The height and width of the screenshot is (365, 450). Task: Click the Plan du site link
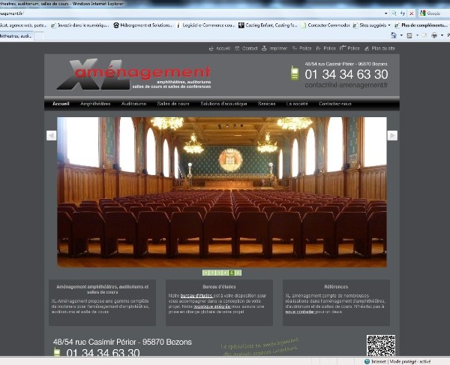click(x=379, y=48)
